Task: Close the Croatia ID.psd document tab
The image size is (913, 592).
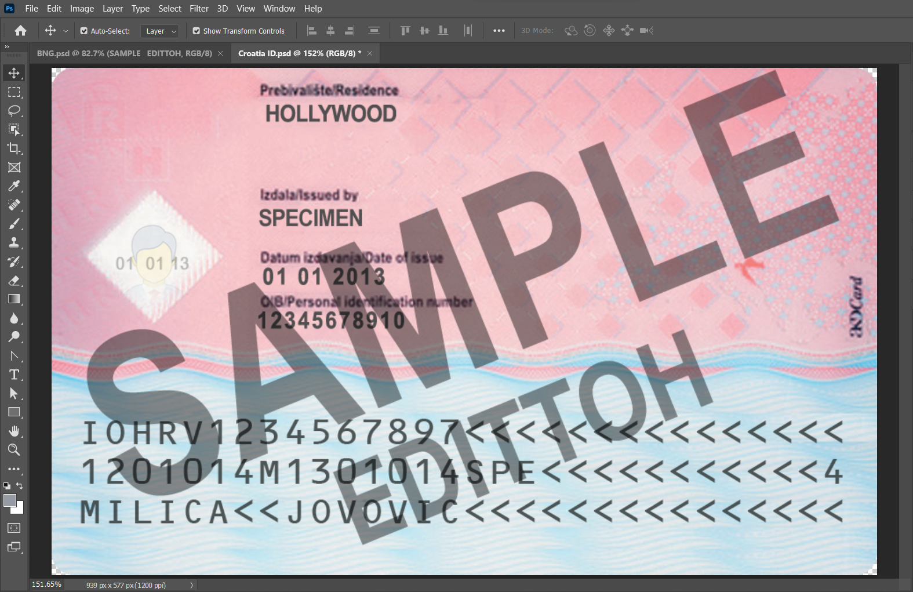Action: (370, 53)
